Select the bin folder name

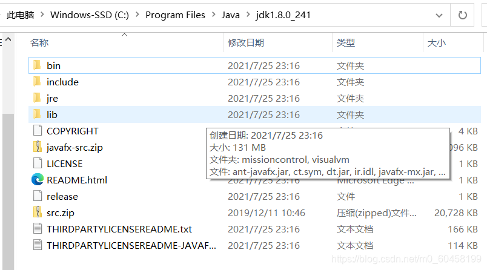[53, 65]
